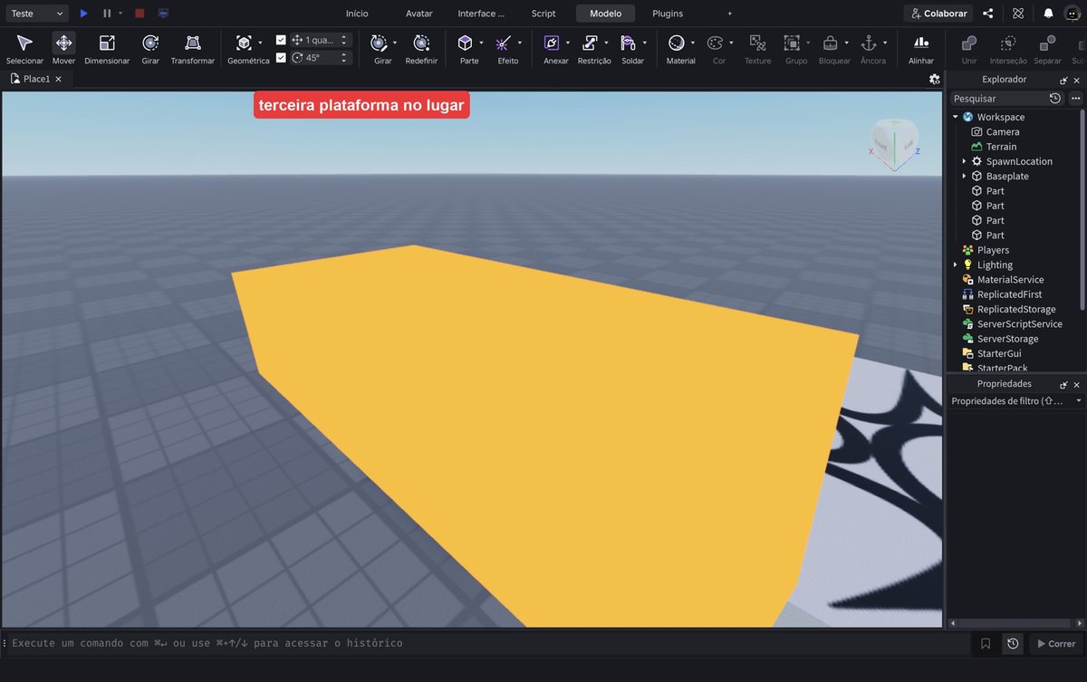Open the viewport settings gear
The height and width of the screenshot is (682, 1087).
point(935,79)
